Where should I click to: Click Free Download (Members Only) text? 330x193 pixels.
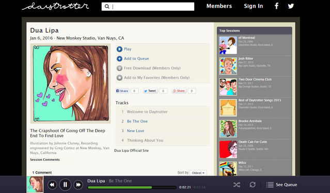tap(152, 68)
